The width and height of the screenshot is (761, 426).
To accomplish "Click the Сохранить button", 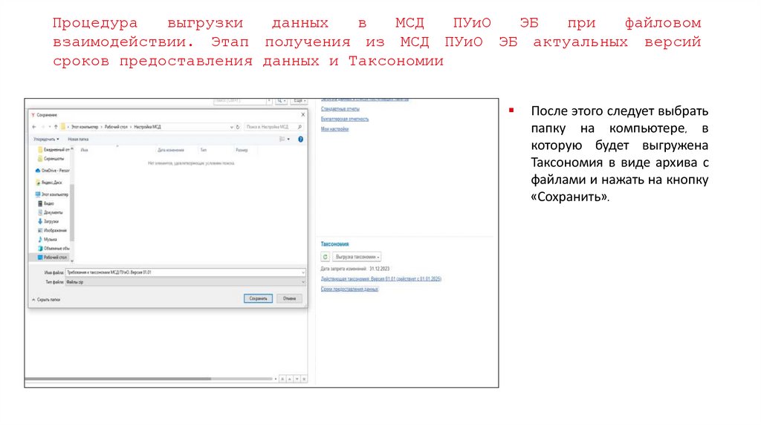I will 258,298.
